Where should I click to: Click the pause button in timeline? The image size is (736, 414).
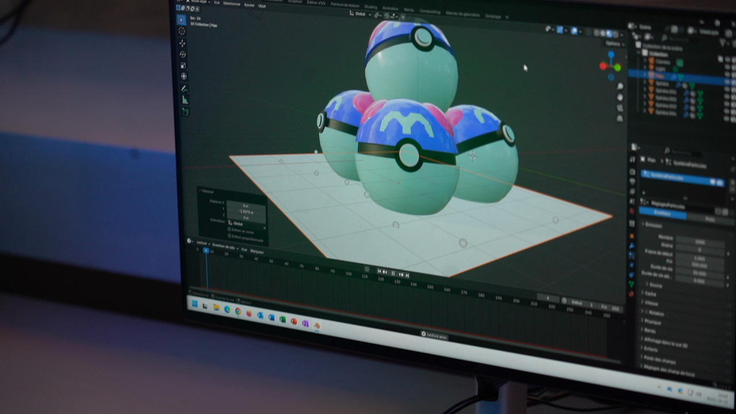[x=393, y=273]
